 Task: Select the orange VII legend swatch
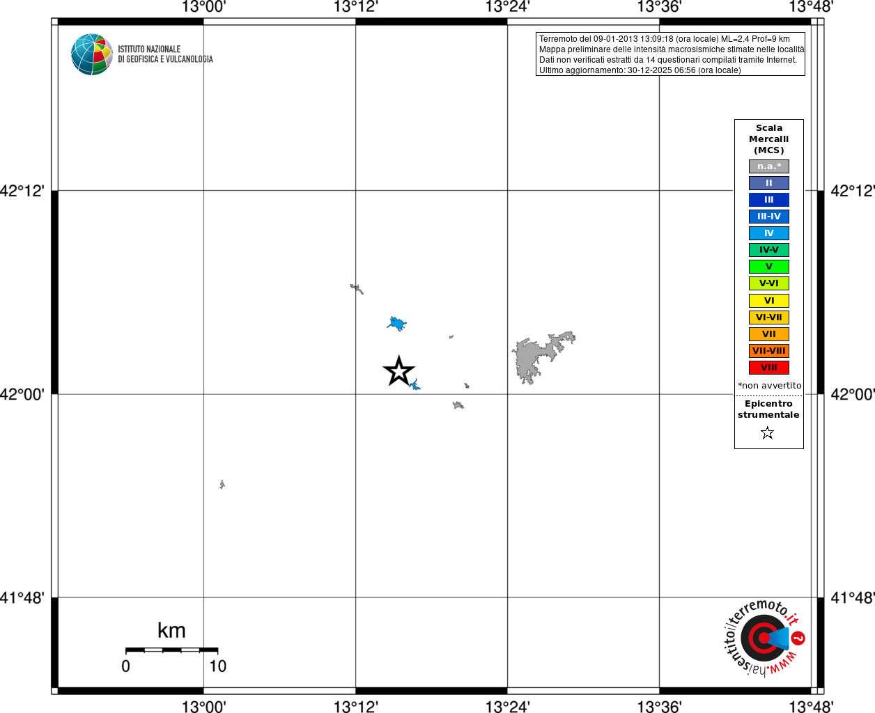pyautogui.click(x=769, y=334)
